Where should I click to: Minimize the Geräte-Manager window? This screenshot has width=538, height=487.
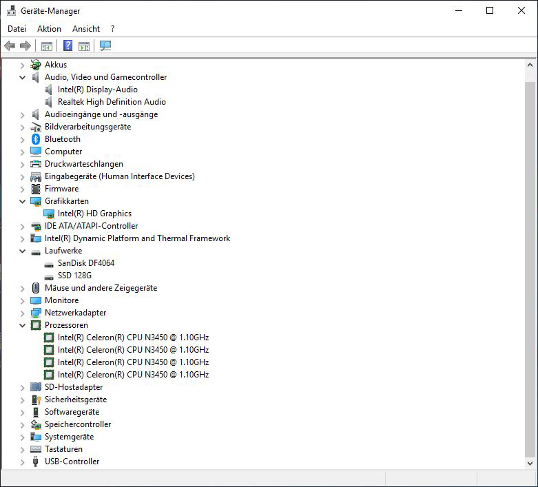point(459,10)
